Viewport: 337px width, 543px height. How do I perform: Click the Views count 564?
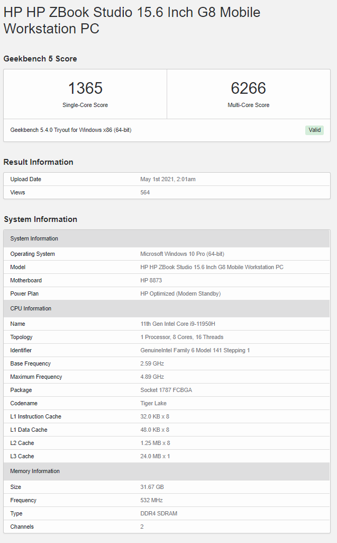click(145, 192)
